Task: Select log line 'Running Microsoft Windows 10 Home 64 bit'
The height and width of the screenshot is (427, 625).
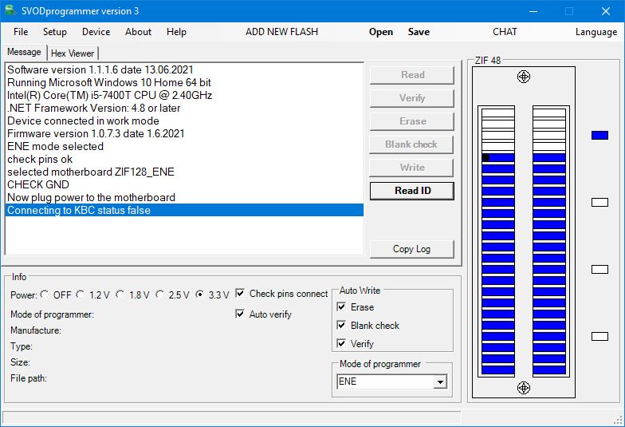Action: tap(184, 82)
